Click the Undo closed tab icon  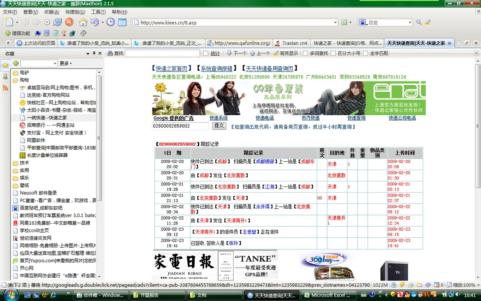click(95, 22)
